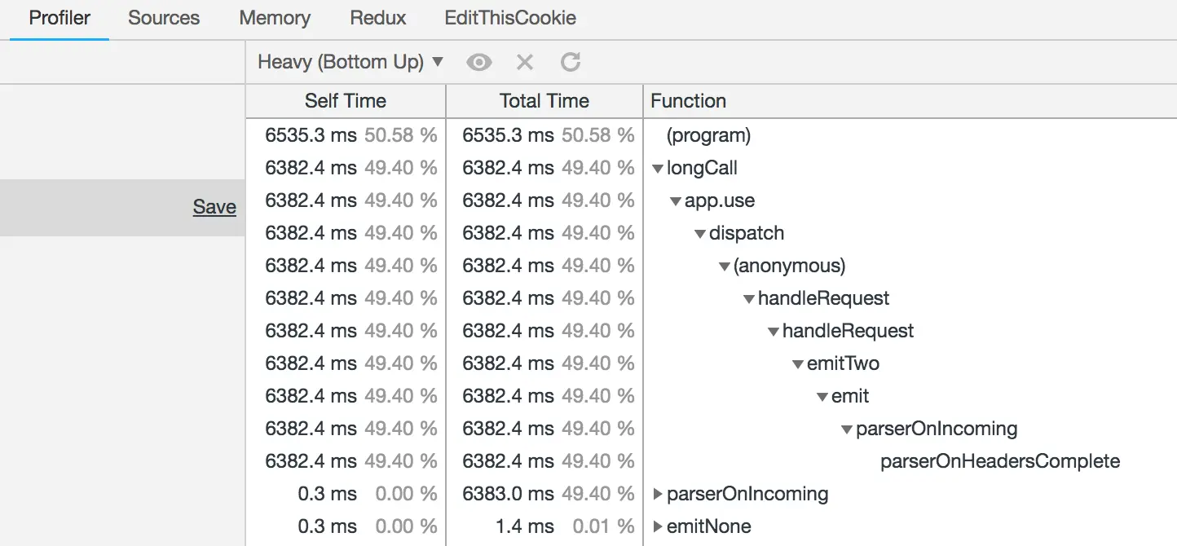Collapse the longCall tree node
The width and height of the screenshot is (1177, 546).
coord(658,169)
